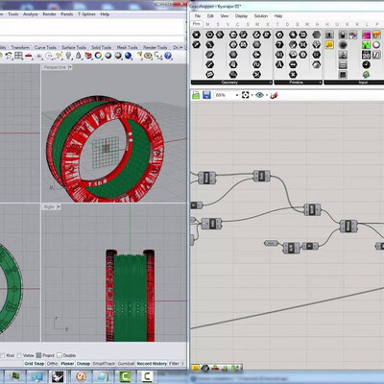Click the Perspective viewport title label
This screenshot has width=384, height=384.
pos(55,67)
